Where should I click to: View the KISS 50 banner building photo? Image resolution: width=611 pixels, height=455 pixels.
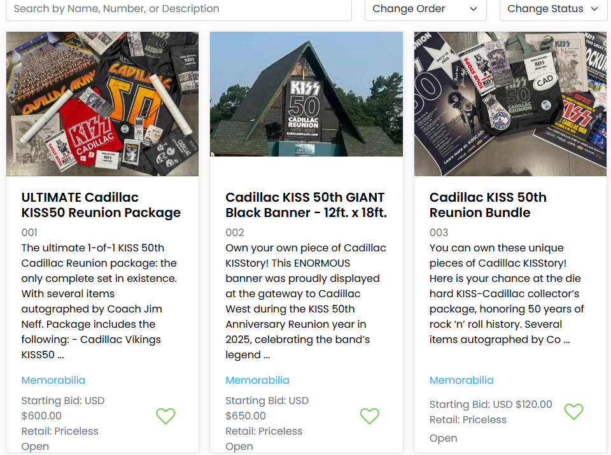[306, 94]
